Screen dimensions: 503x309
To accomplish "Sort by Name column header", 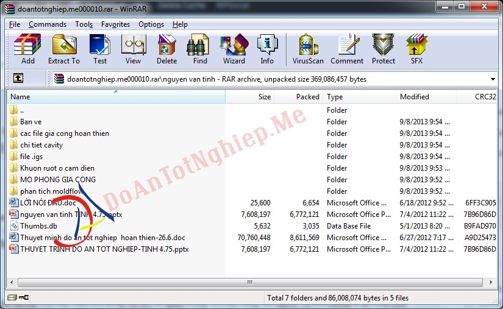I will tap(116, 96).
